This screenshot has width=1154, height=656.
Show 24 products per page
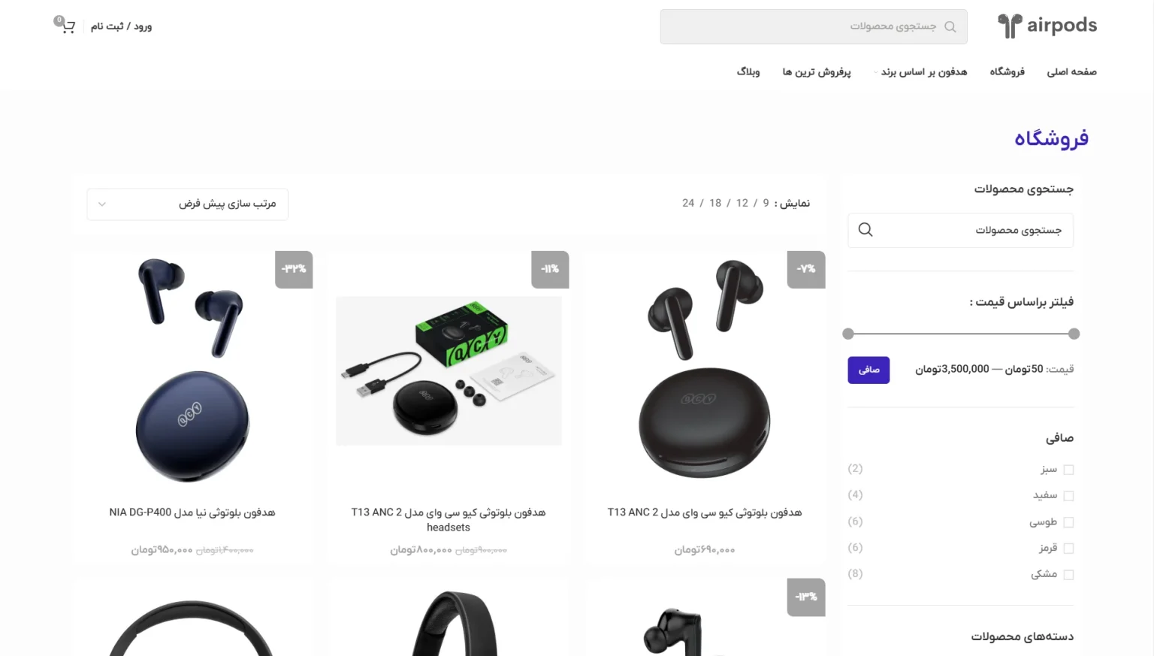coord(688,203)
